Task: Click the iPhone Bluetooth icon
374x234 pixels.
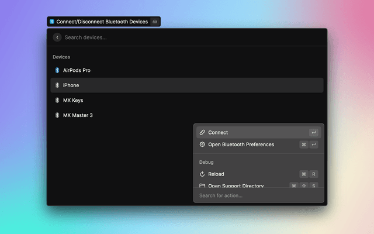Action: point(57,85)
